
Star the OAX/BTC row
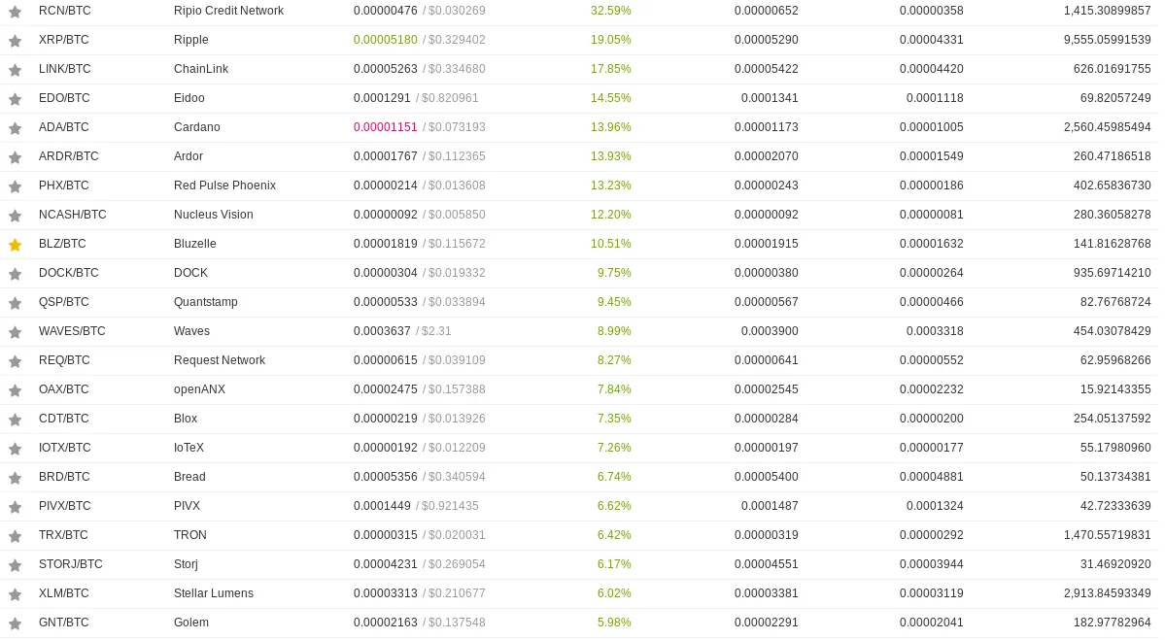(x=15, y=389)
